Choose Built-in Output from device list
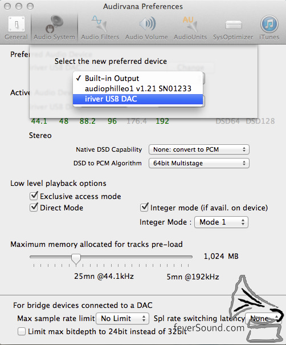 [x=138, y=78]
